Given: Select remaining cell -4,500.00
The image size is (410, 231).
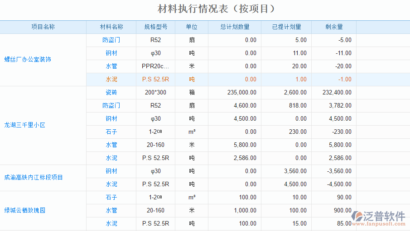Looking at the screenshot, I should [x=334, y=184].
